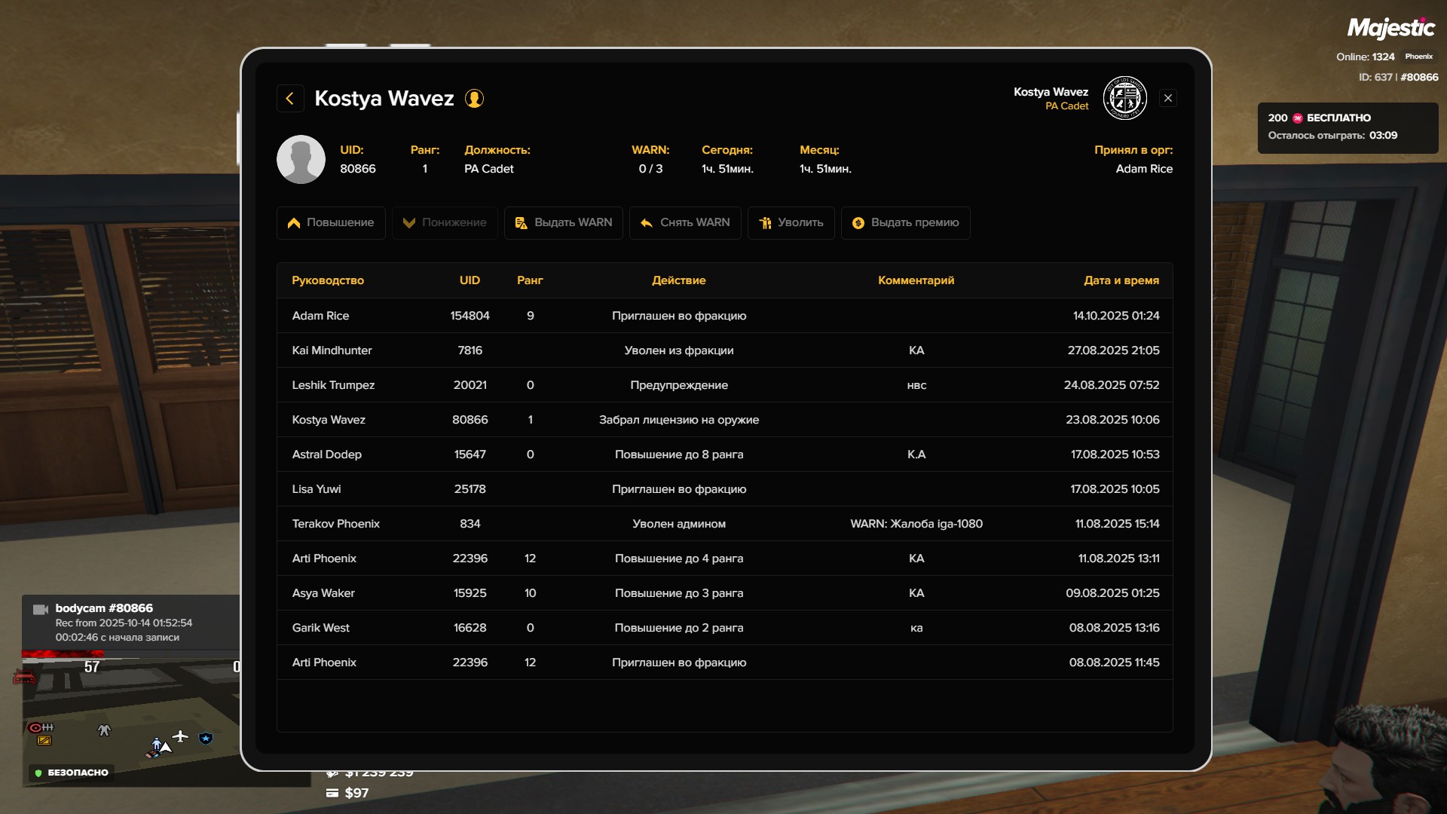Click the Руководство column header
This screenshot has width=1447, height=814.
[x=328, y=280]
